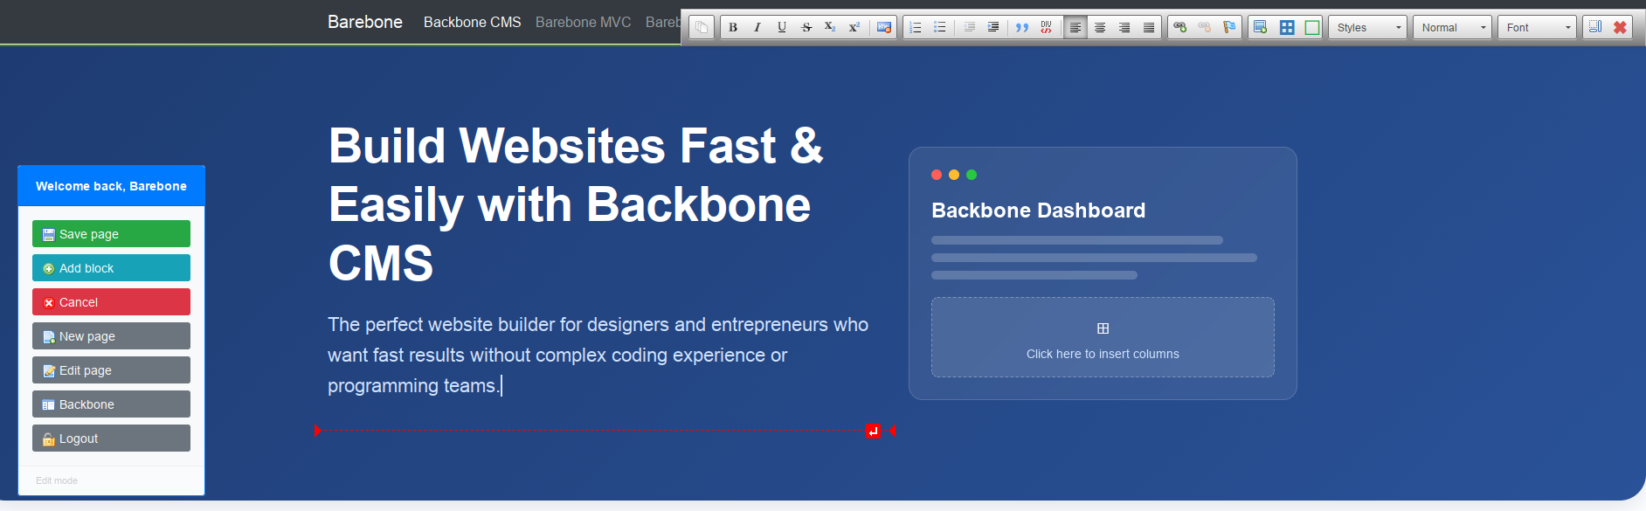
Task: Align text right
Action: [x=1124, y=27]
